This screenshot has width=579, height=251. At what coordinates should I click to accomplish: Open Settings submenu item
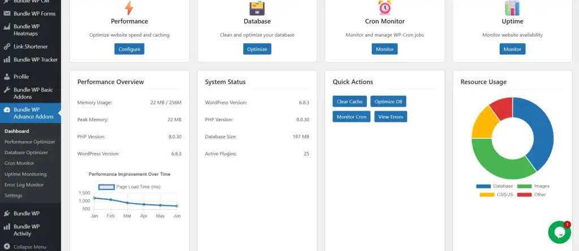(x=14, y=195)
